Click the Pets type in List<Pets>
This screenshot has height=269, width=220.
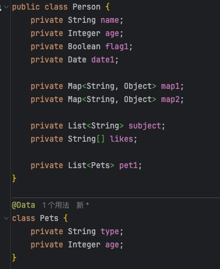tap(100, 166)
